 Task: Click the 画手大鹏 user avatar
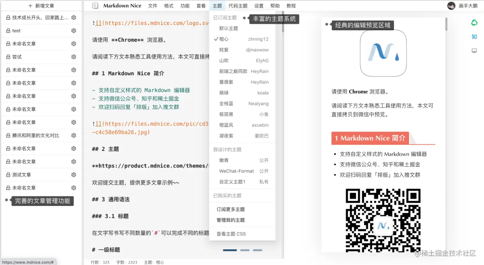[451, 5]
